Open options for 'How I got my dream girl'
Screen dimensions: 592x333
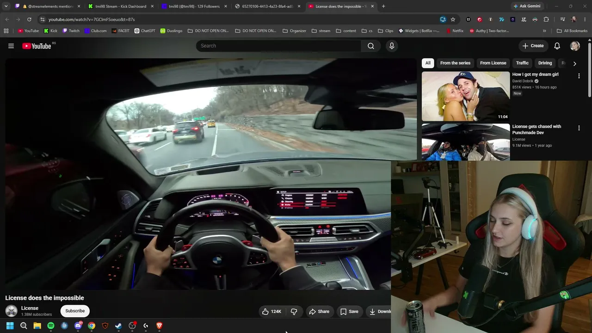pyautogui.click(x=579, y=76)
